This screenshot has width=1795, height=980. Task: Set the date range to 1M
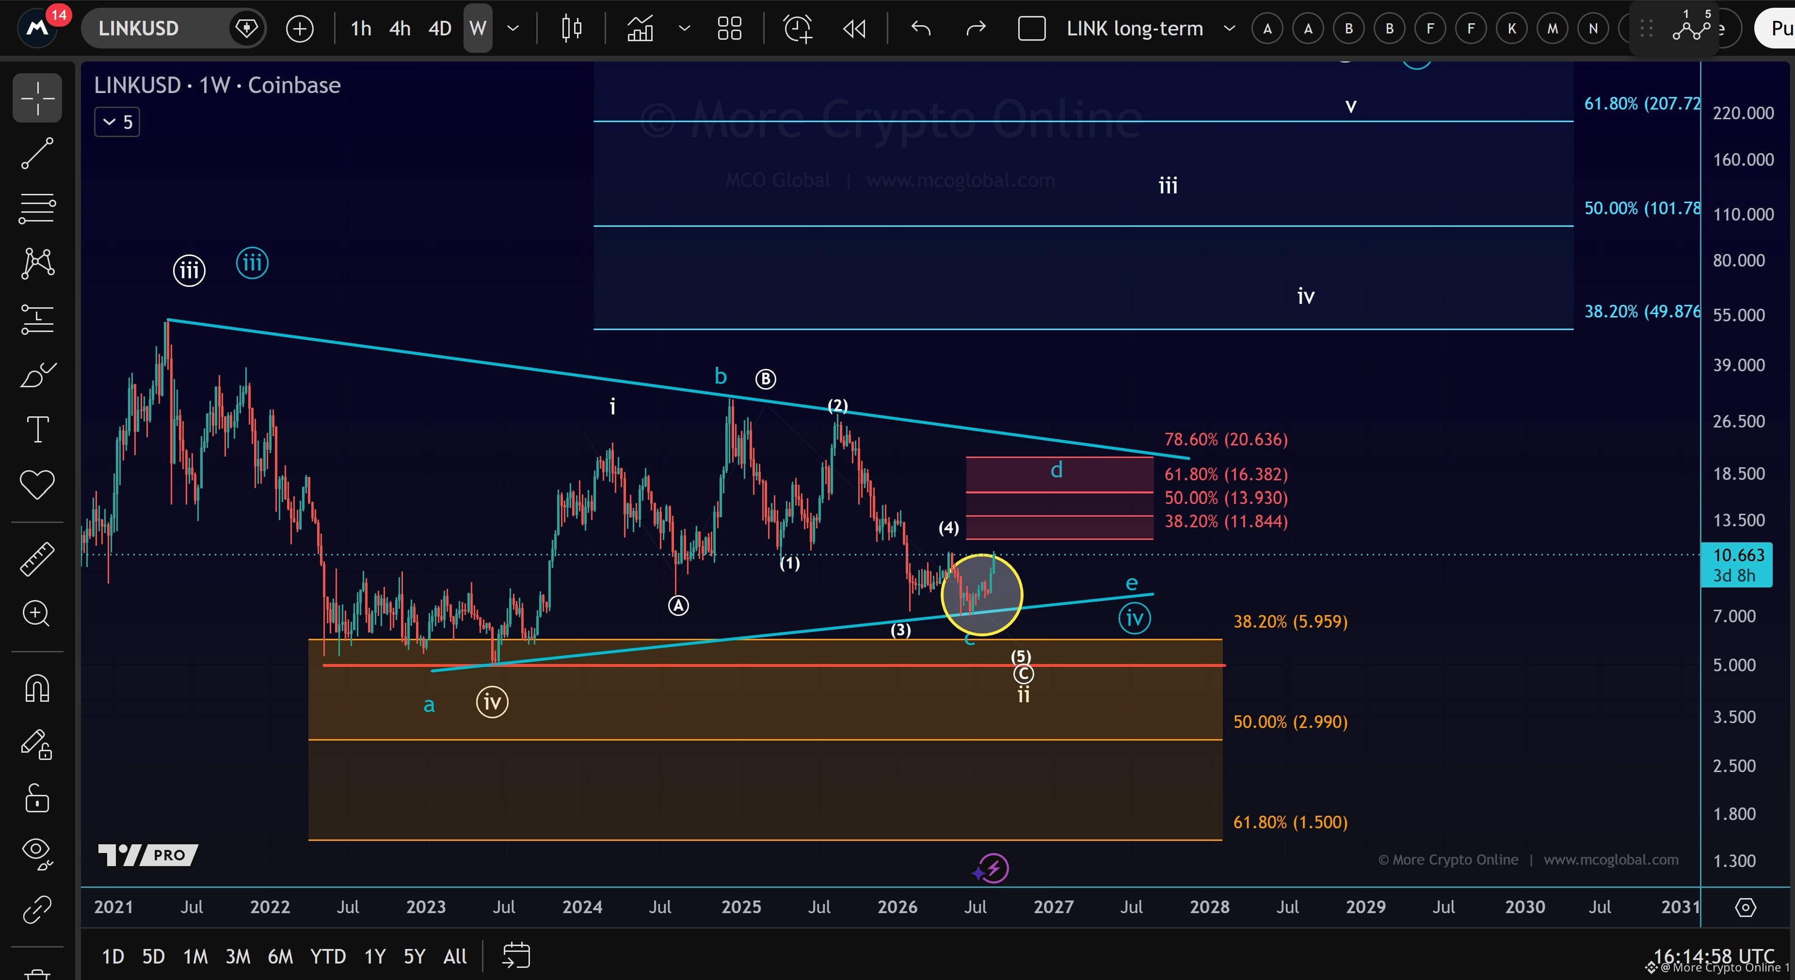pyautogui.click(x=195, y=956)
